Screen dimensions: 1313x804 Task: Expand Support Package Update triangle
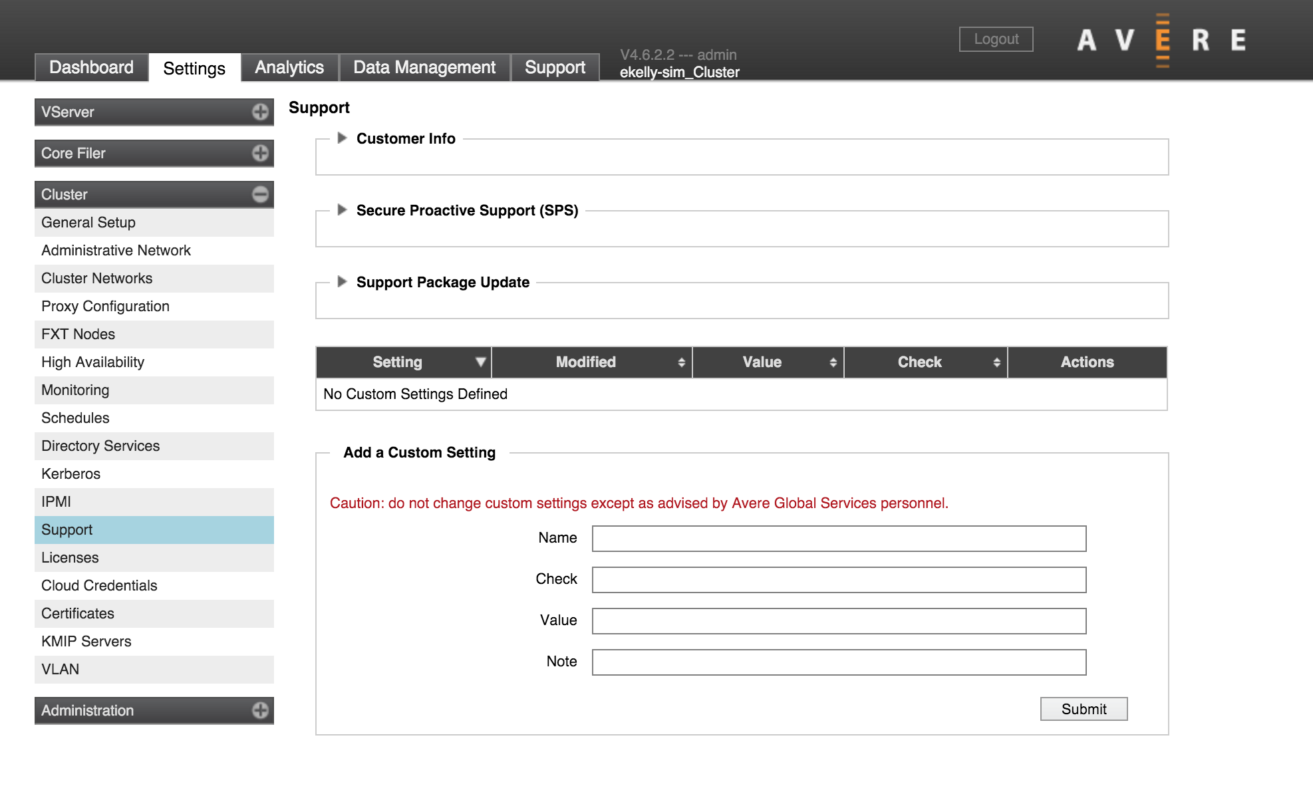click(x=342, y=281)
